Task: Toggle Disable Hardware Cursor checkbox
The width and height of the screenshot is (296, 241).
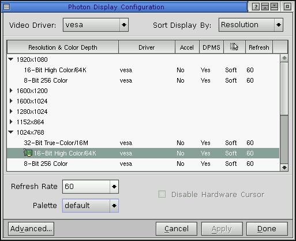Action: click(x=162, y=194)
